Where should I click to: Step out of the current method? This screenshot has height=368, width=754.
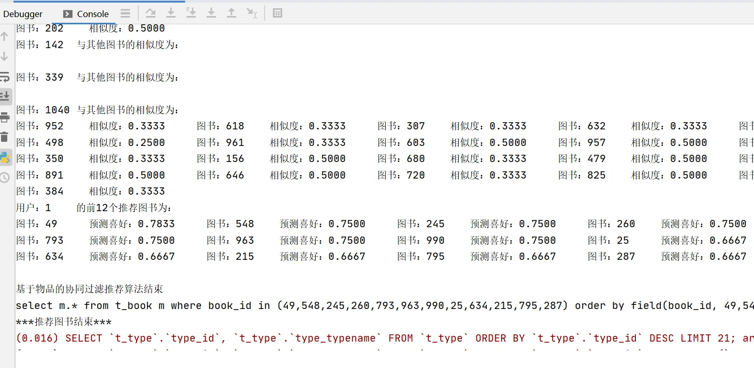pyautogui.click(x=231, y=13)
